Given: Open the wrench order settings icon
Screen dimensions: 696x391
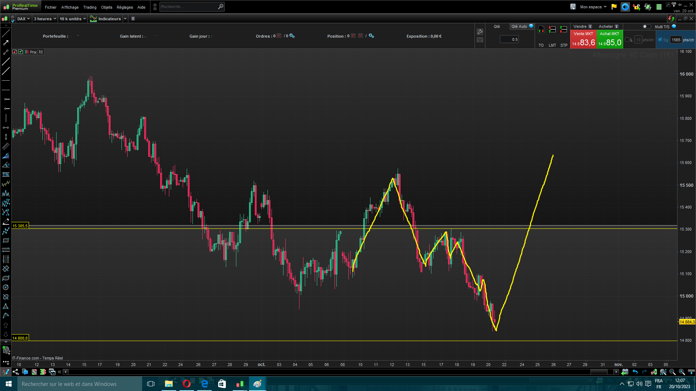Looking at the screenshot, I should (480, 32).
